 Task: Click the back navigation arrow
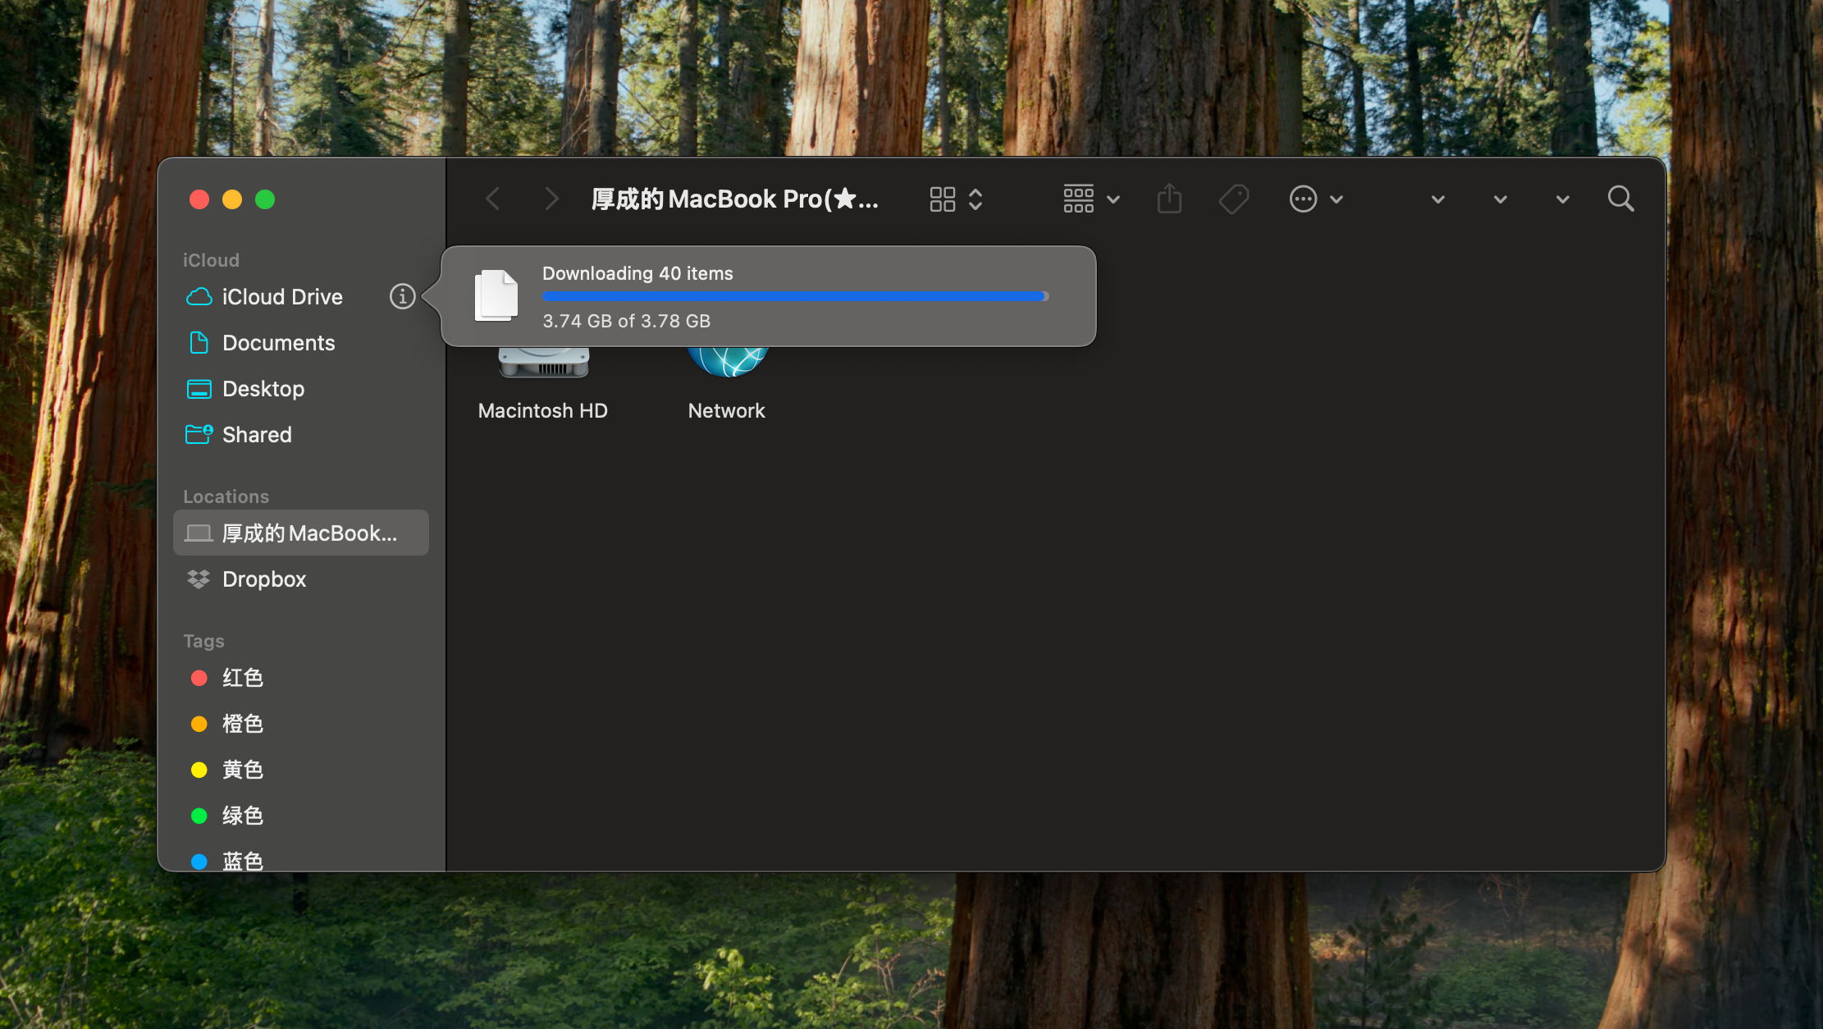(492, 199)
